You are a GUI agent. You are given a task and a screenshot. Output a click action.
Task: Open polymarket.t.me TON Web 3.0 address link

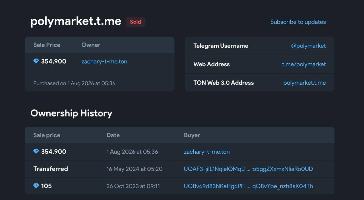[305, 83]
